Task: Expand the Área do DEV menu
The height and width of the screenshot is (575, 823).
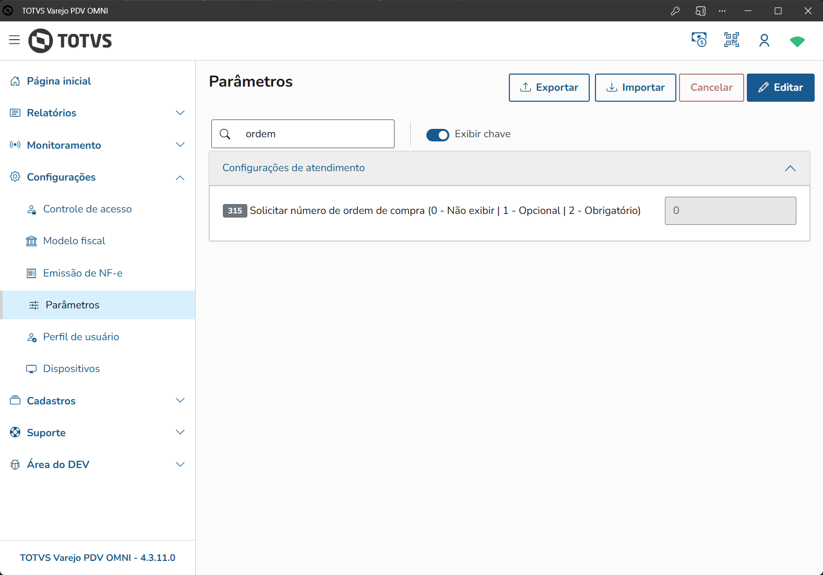Action: tap(98, 464)
